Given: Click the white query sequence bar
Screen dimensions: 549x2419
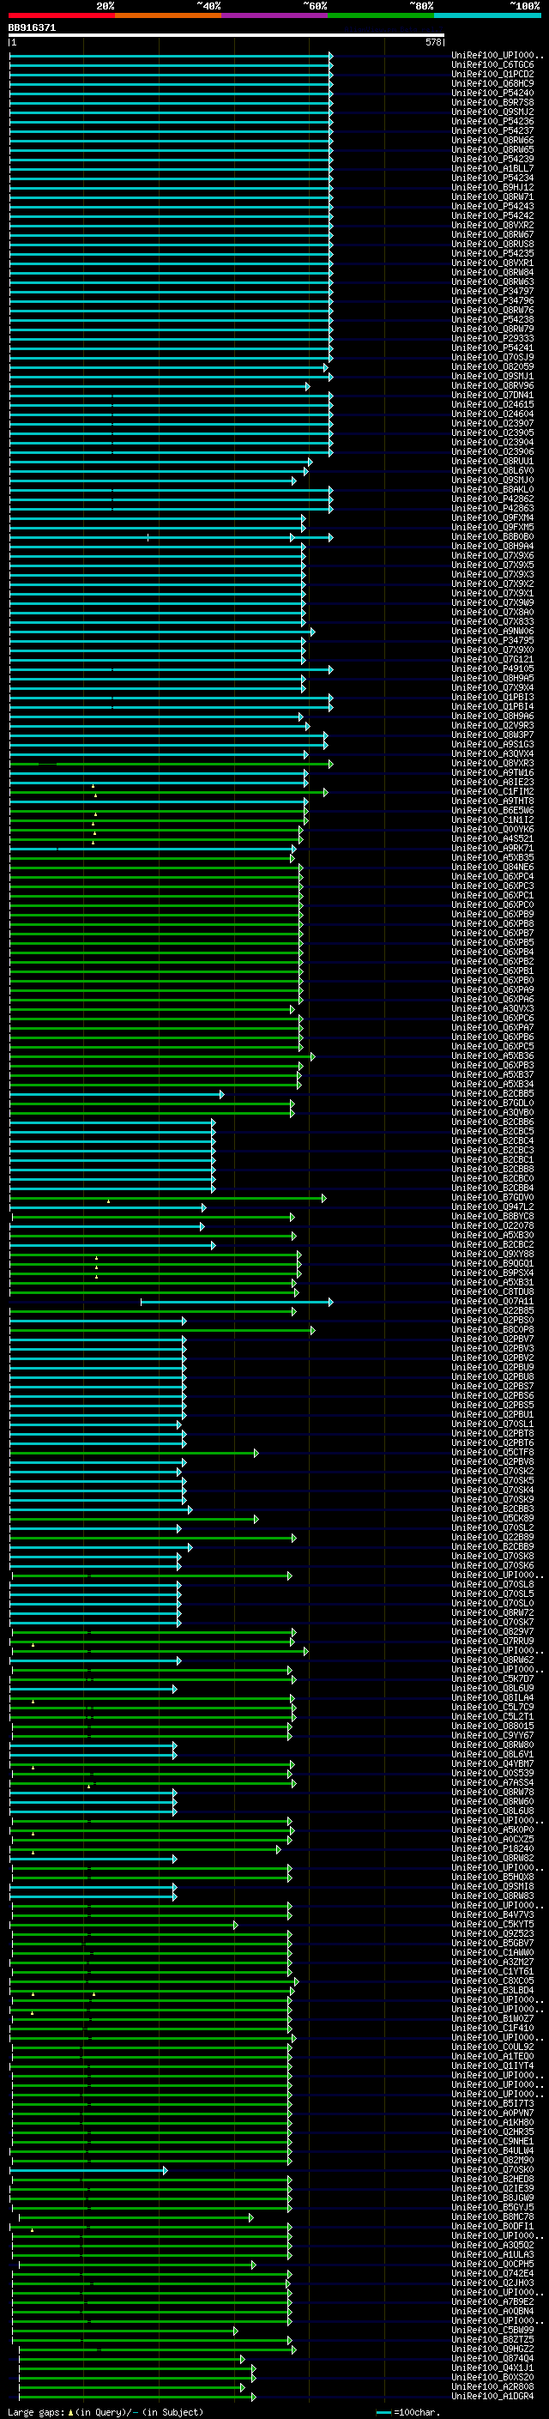Looking at the screenshot, I should click(x=226, y=36).
